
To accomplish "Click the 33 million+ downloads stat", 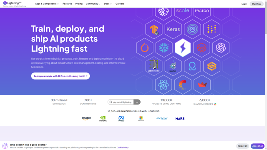I will [x=59, y=102].
